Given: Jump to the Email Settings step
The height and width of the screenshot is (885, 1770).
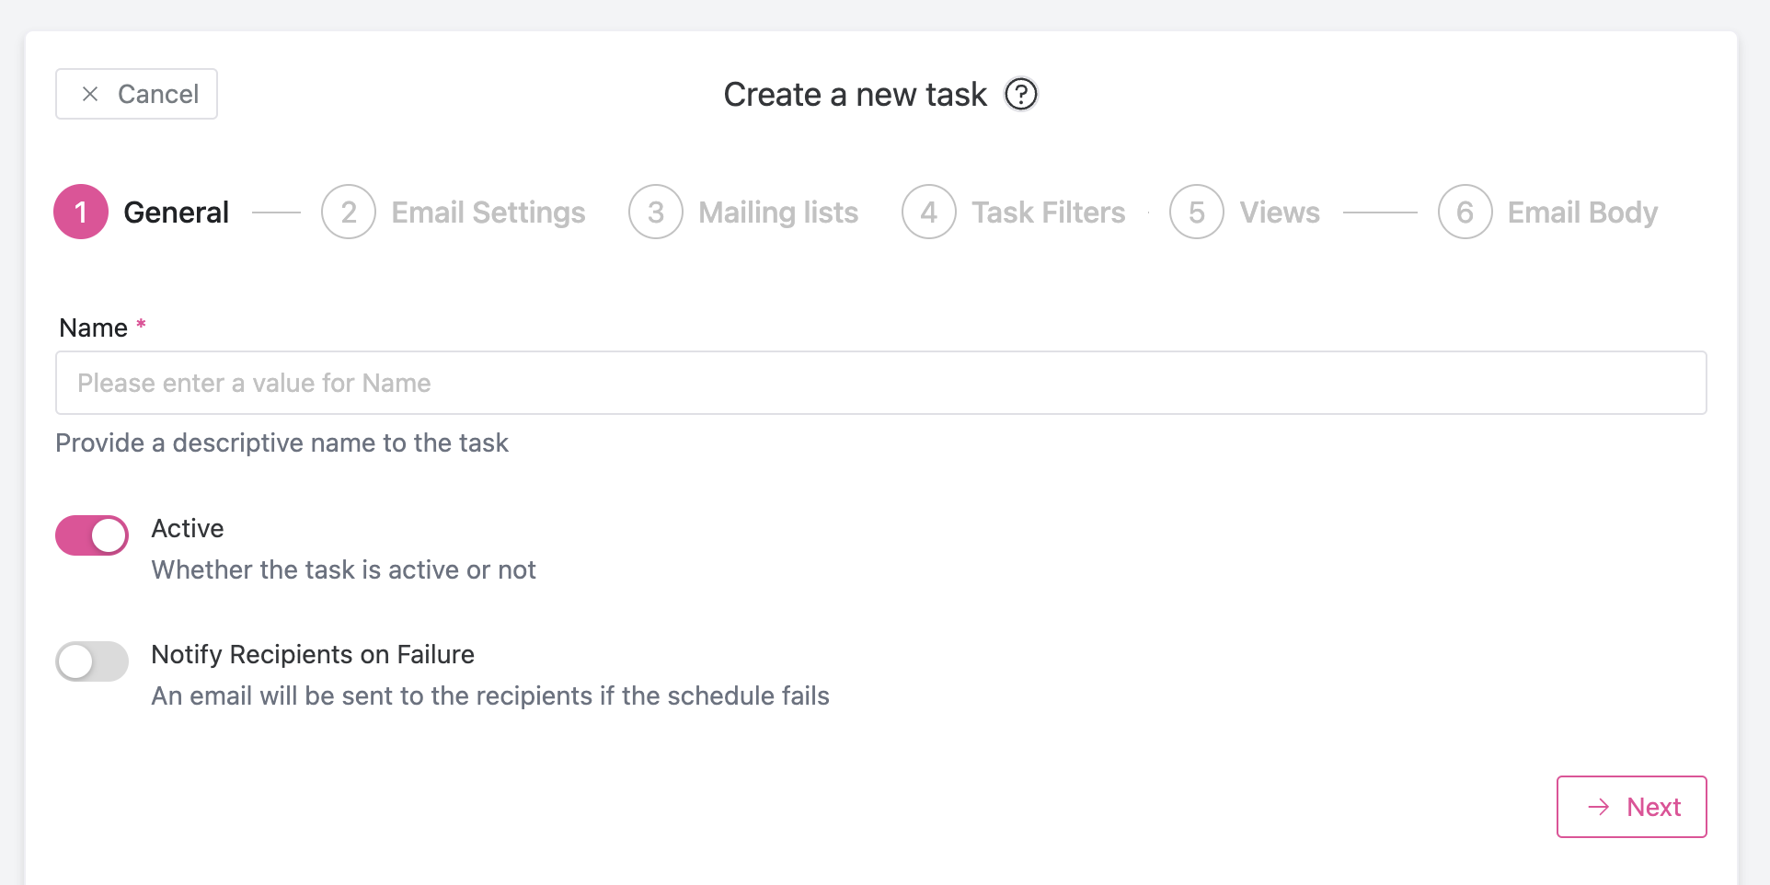Looking at the screenshot, I should click(x=488, y=213).
